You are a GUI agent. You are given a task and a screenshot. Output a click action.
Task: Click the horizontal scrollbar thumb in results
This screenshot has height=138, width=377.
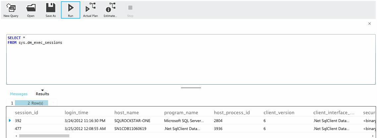(44, 136)
